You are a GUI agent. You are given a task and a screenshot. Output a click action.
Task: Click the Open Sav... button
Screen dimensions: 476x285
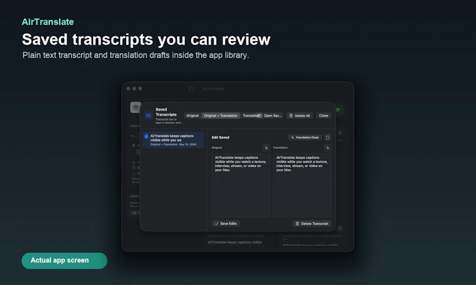270,115
